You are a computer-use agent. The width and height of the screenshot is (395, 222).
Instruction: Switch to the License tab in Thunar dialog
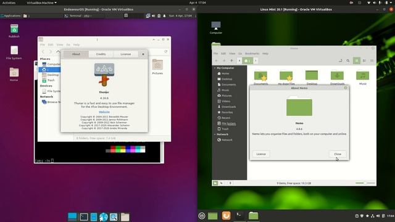point(125,54)
